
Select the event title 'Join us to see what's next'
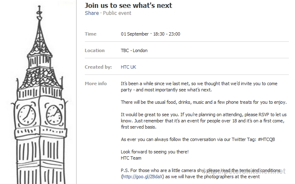(128, 5)
